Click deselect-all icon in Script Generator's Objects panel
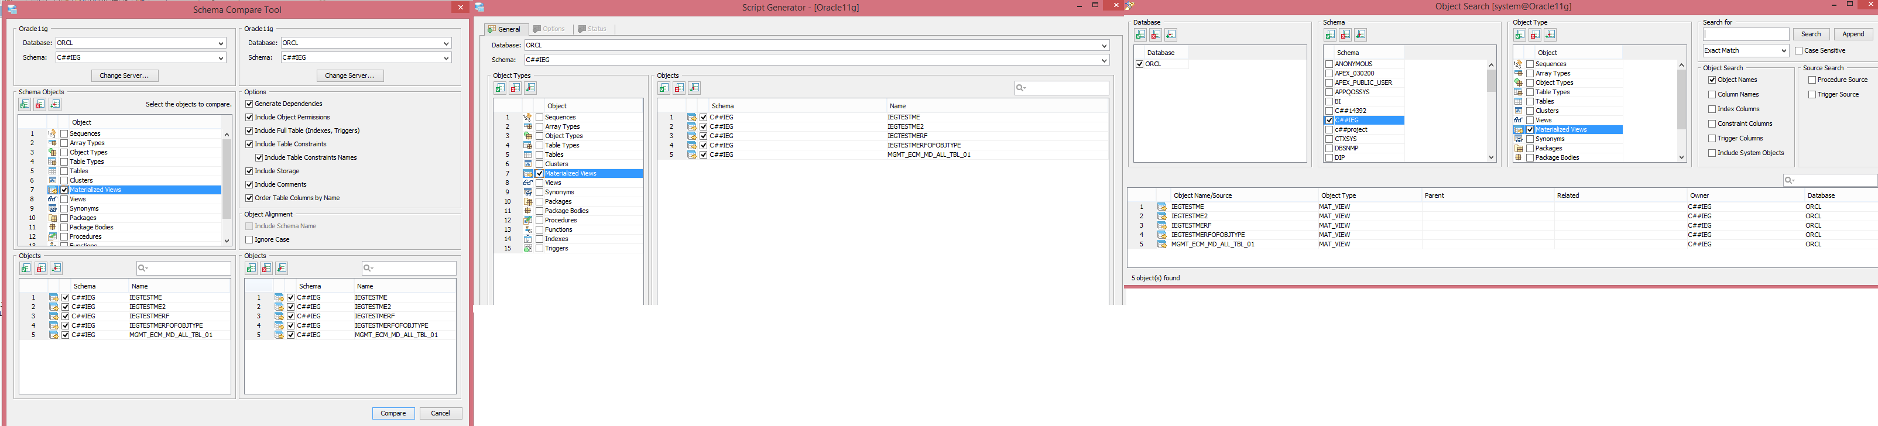Viewport: 1878px width, 426px height. click(678, 88)
